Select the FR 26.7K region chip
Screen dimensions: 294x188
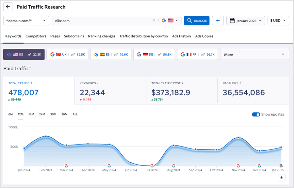tap(197, 55)
